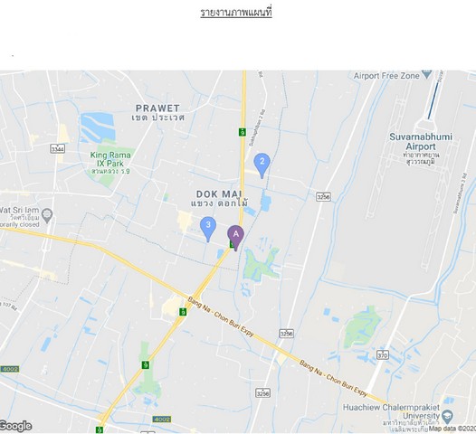Click the 370 road shield
476x434 pixels.
(382, 354)
